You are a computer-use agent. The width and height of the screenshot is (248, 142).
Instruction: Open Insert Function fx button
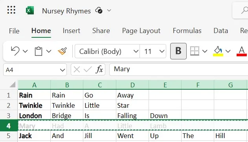pyautogui.click(x=99, y=70)
